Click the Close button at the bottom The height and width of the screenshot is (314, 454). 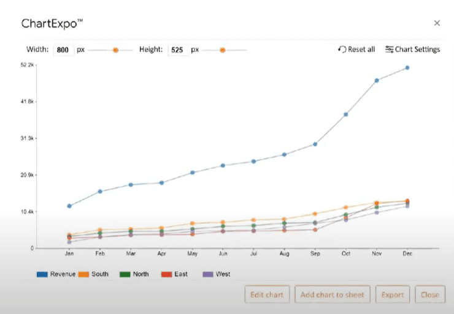tap(430, 294)
